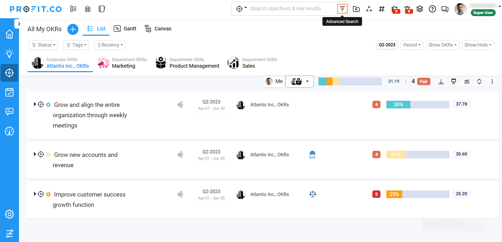
Task: Open the Improve customer success growth function objective
Action: [x=89, y=200]
